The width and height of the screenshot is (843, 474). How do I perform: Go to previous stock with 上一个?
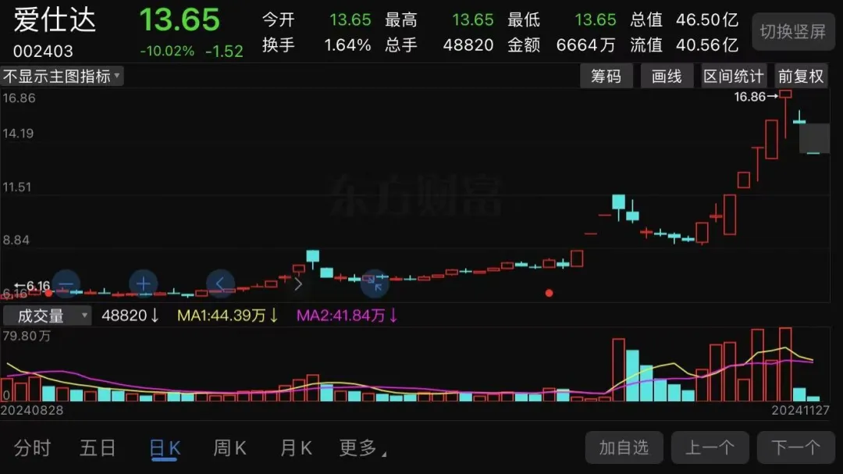(x=710, y=447)
